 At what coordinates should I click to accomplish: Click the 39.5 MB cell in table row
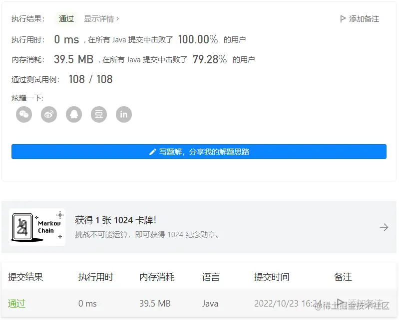[155, 304]
